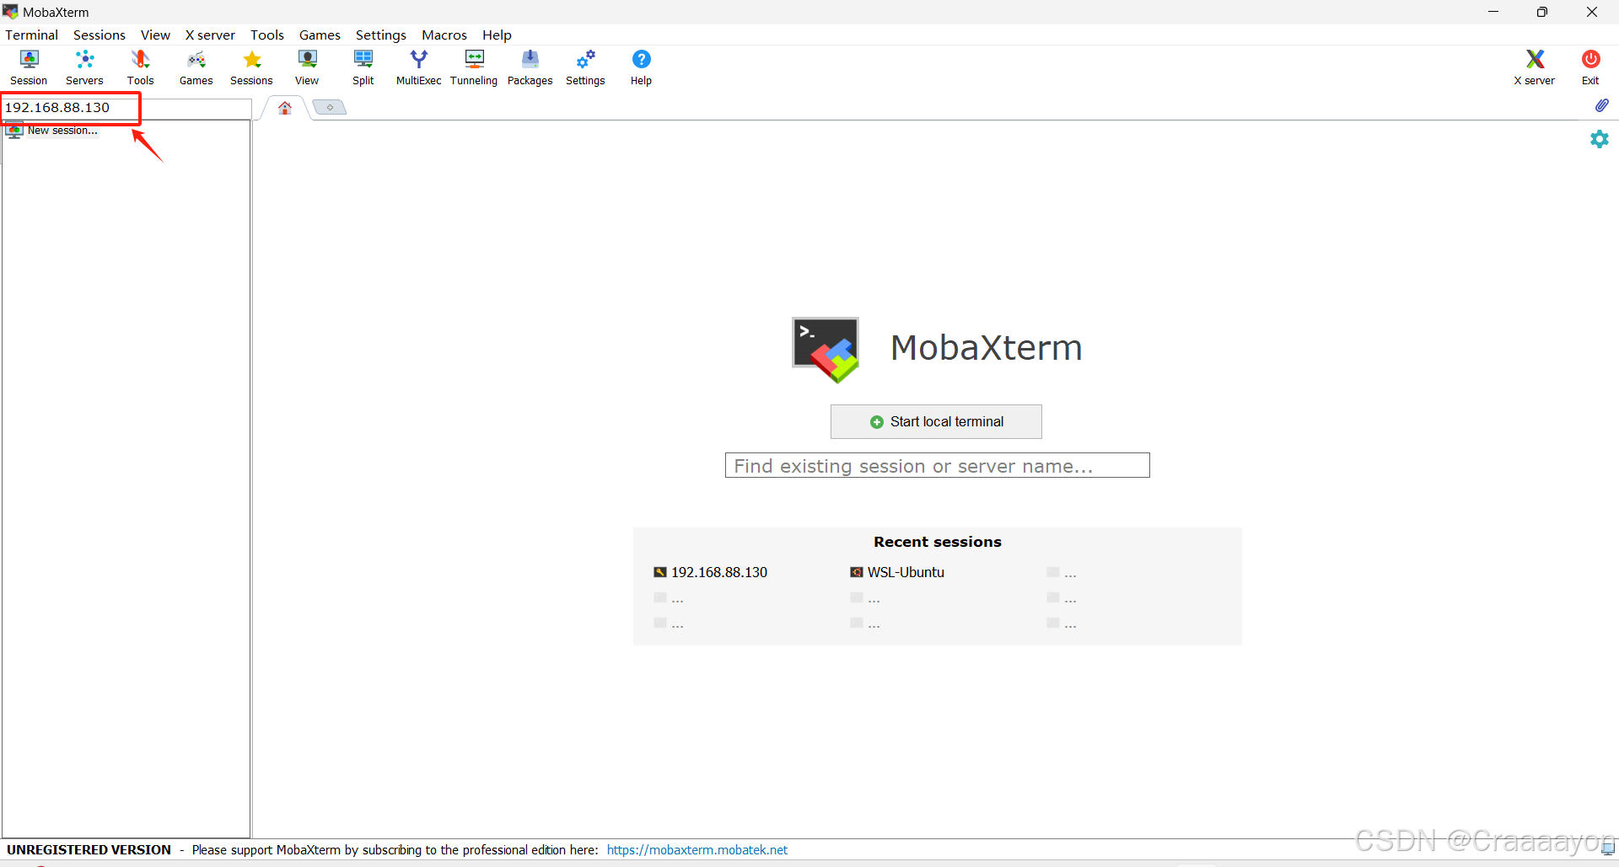
Task: Click the status bar monitor icon
Action: click(1608, 848)
